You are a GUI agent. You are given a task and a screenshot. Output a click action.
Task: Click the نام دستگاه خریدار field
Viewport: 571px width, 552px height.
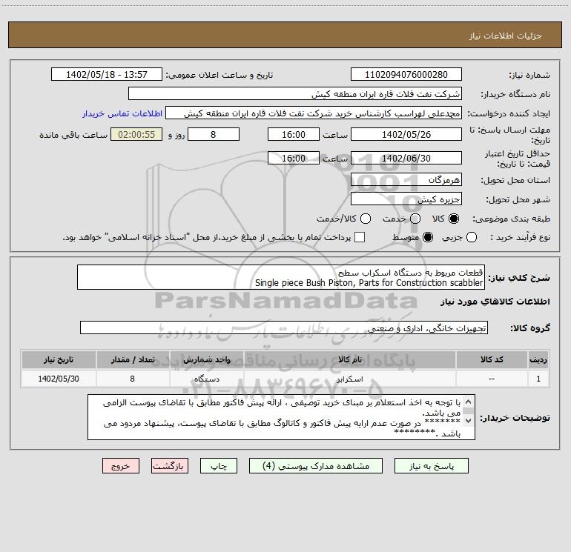pos(295,94)
